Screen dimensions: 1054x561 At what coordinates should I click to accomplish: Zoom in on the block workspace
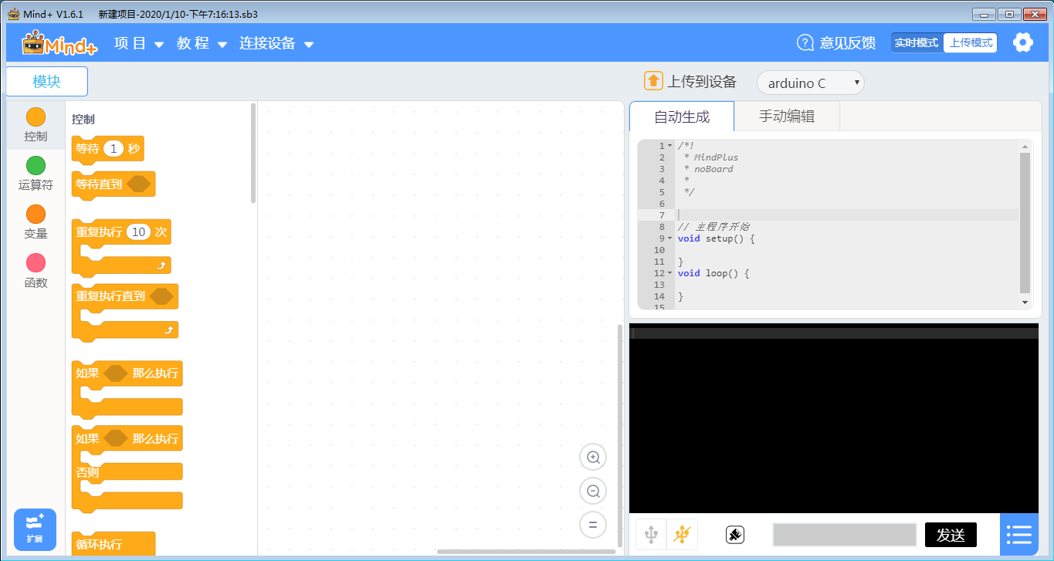coord(593,457)
